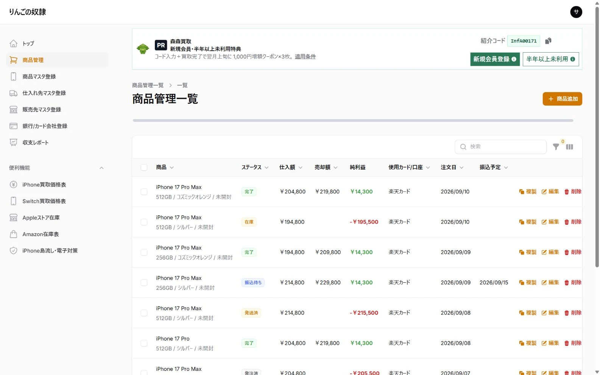Click the 半年以上未利用 button
The height and width of the screenshot is (375, 600).
[x=551, y=59]
